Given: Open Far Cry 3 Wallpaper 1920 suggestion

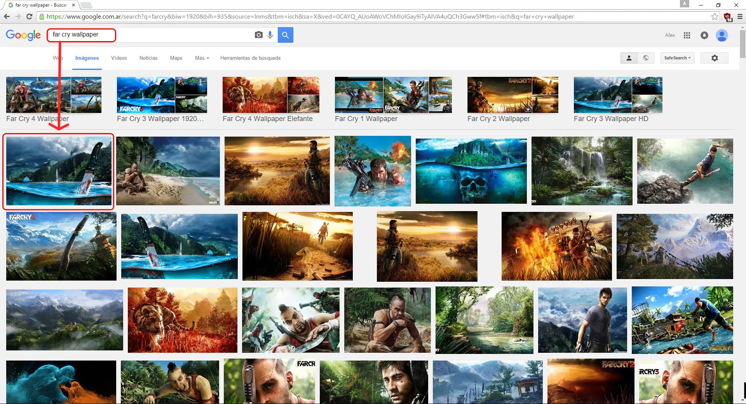Looking at the screenshot, I should (160, 119).
